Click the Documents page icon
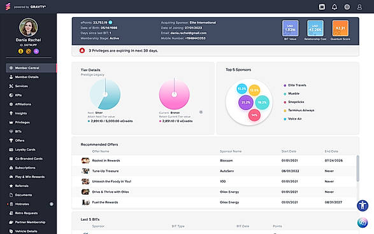374x234 pixels. pos(11,195)
